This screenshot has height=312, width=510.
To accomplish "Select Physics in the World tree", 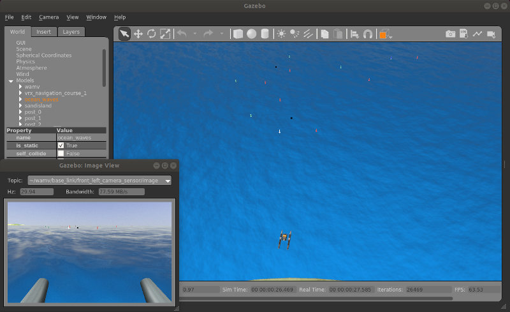I will pyautogui.click(x=25, y=62).
